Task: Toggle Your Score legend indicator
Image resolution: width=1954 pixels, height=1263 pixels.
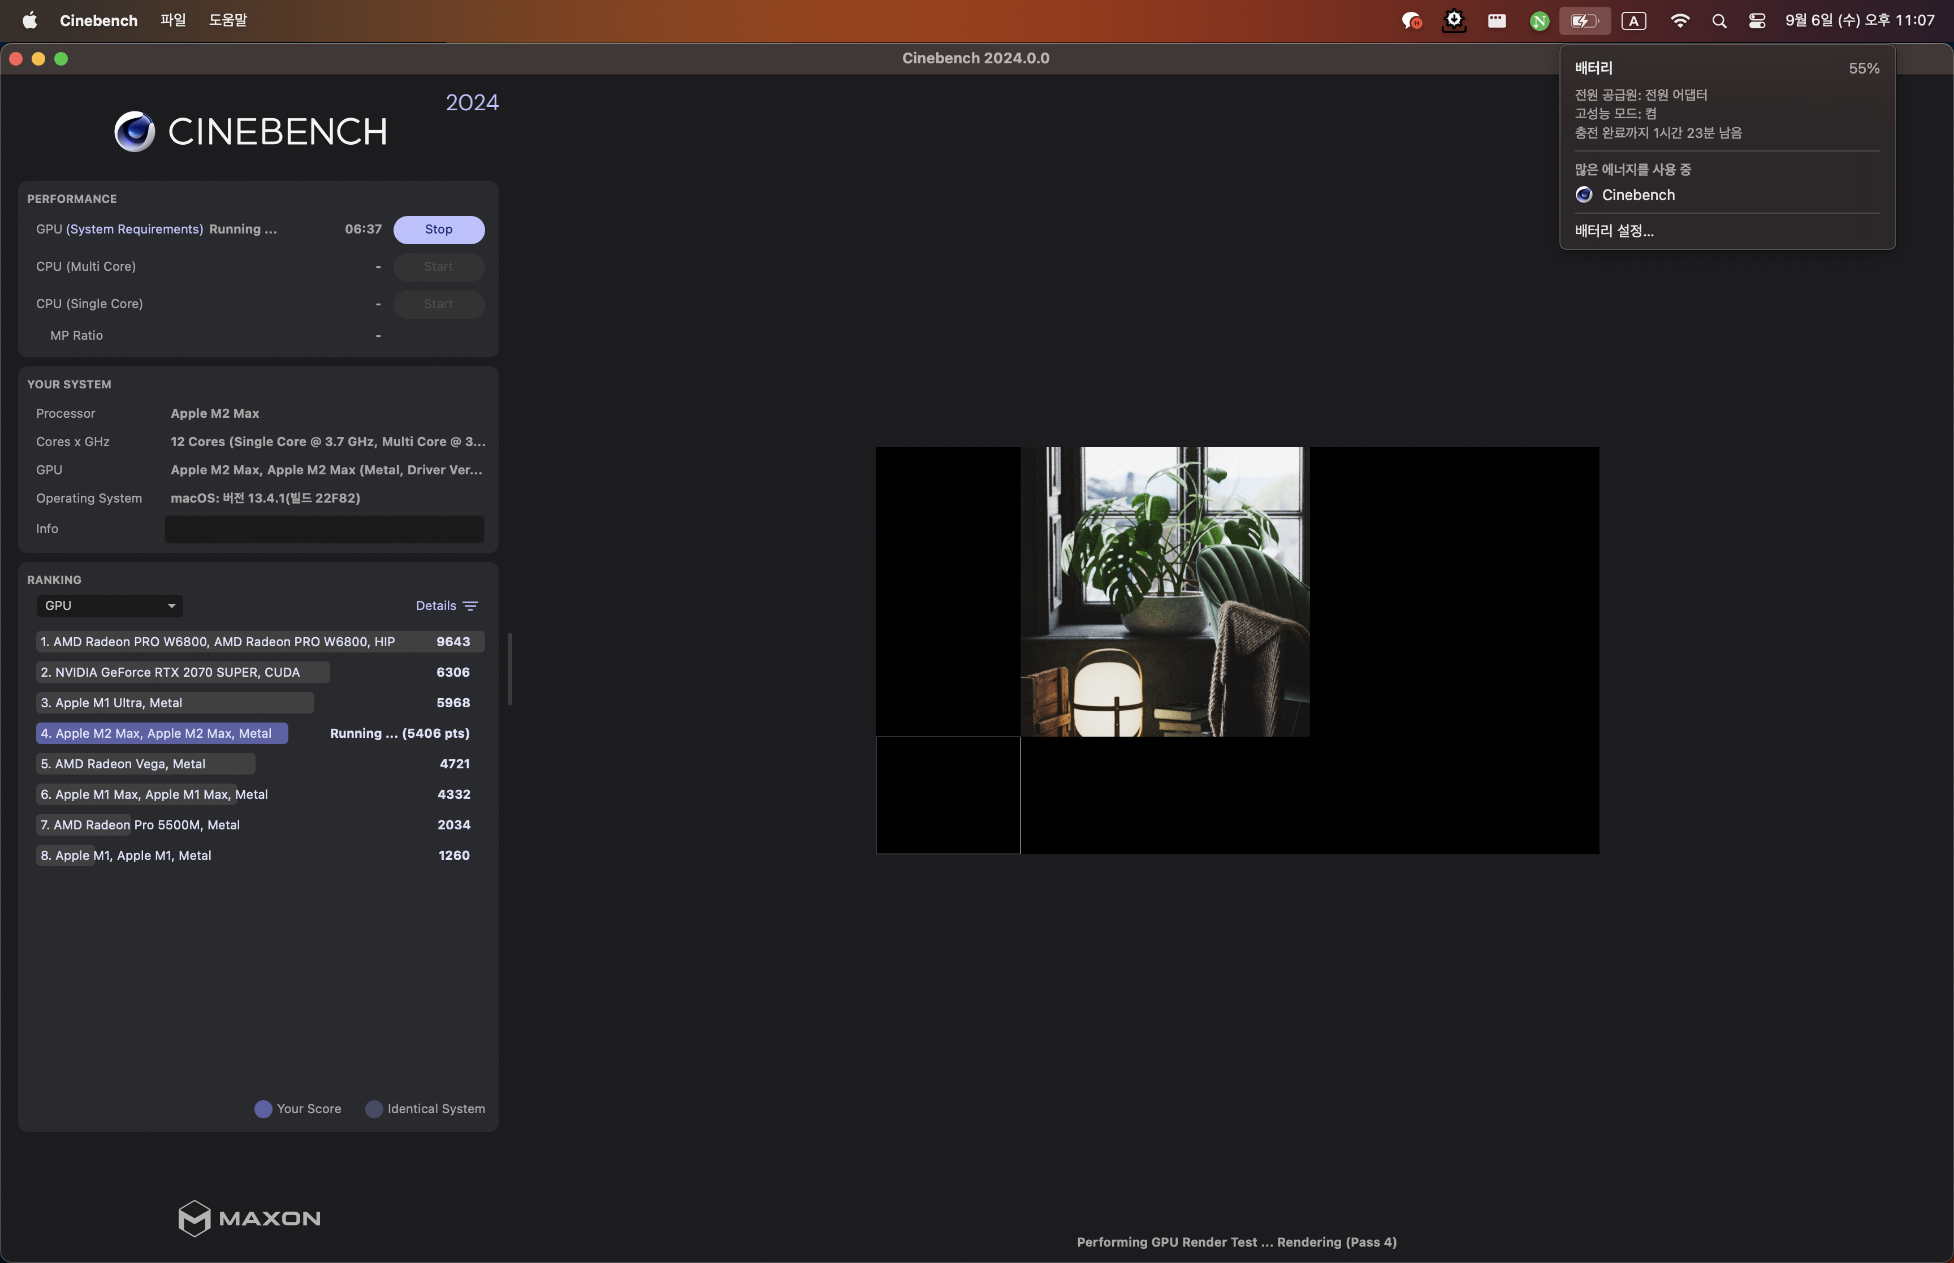Action: [262, 1108]
